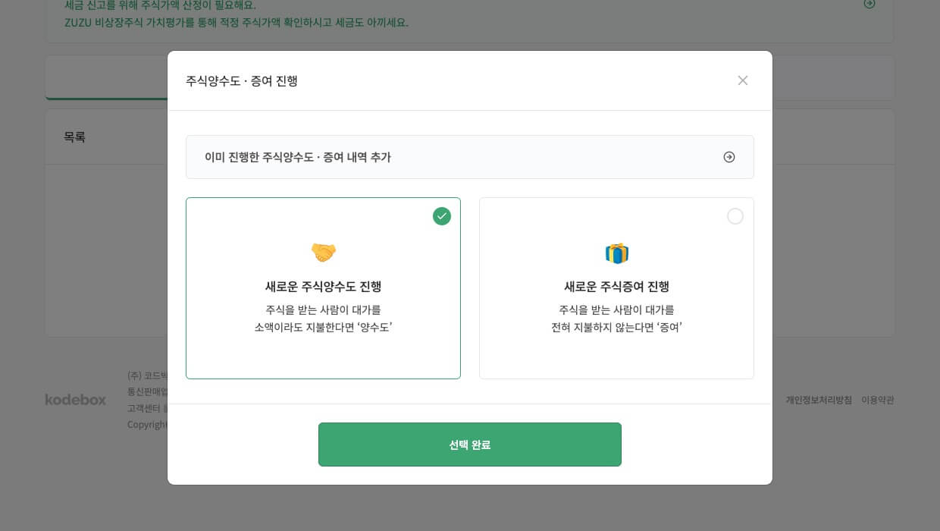Click the 주식양수도 · 증여 진행 dialog title
This screenshot has height=531, width=940.
[x=242, y=81]
